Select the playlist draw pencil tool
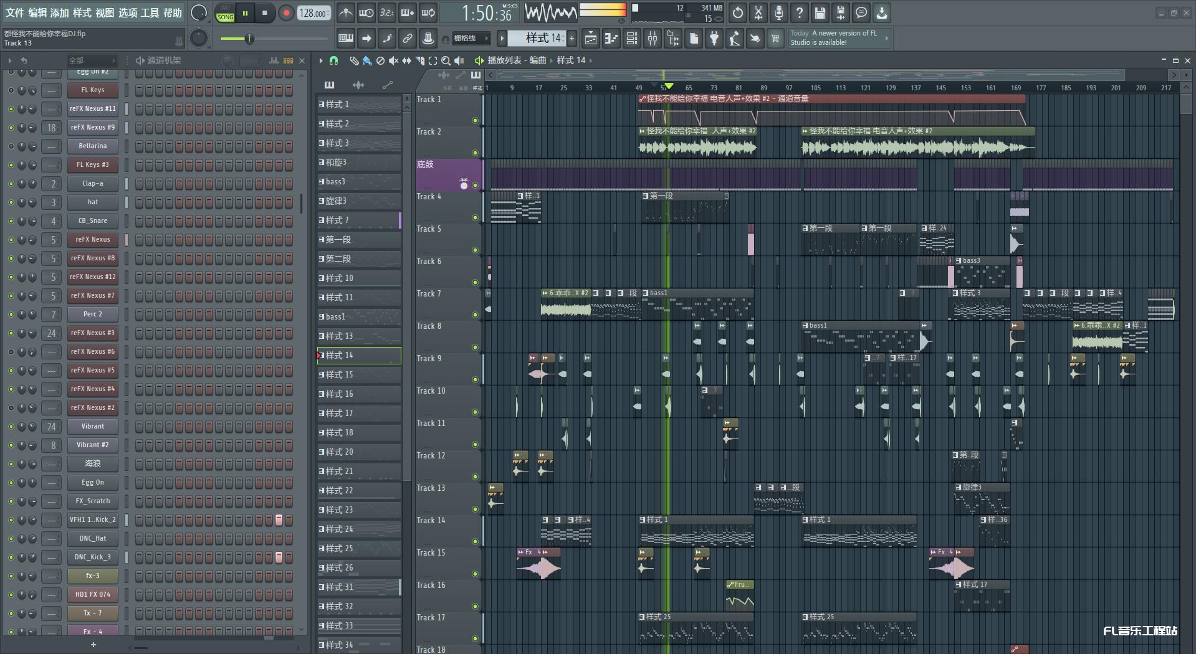 click(354, 60)
